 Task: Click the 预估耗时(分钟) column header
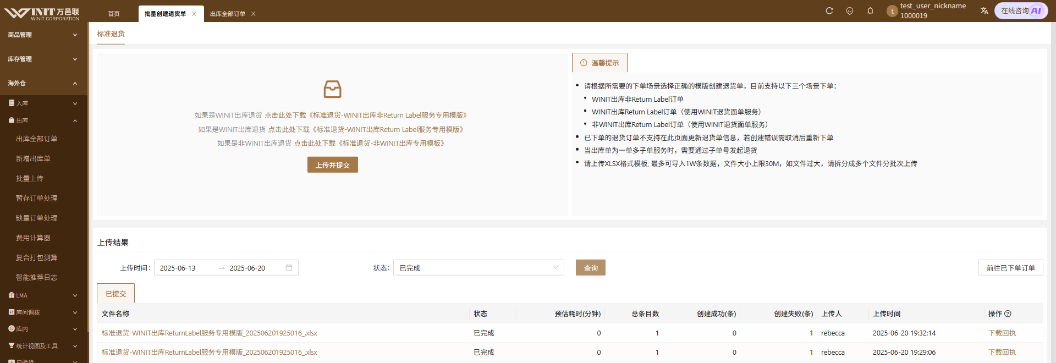pos(577,314)
